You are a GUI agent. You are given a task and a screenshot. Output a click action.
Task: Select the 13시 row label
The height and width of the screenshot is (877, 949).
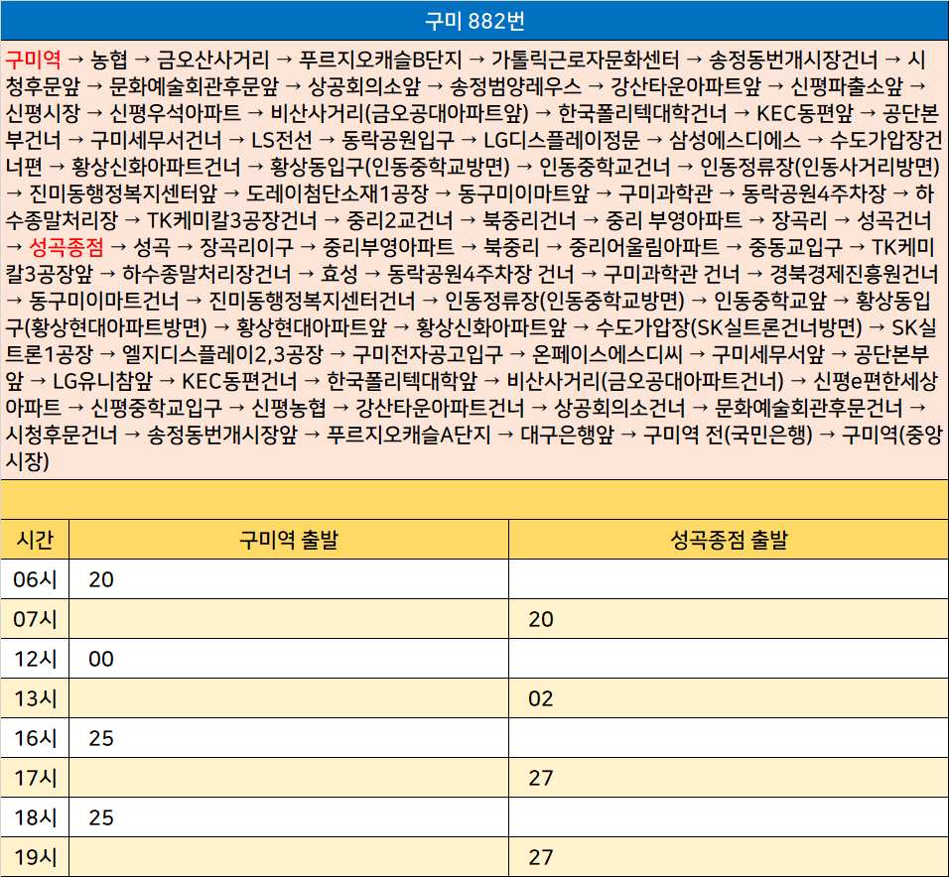(x=35, y=698)
